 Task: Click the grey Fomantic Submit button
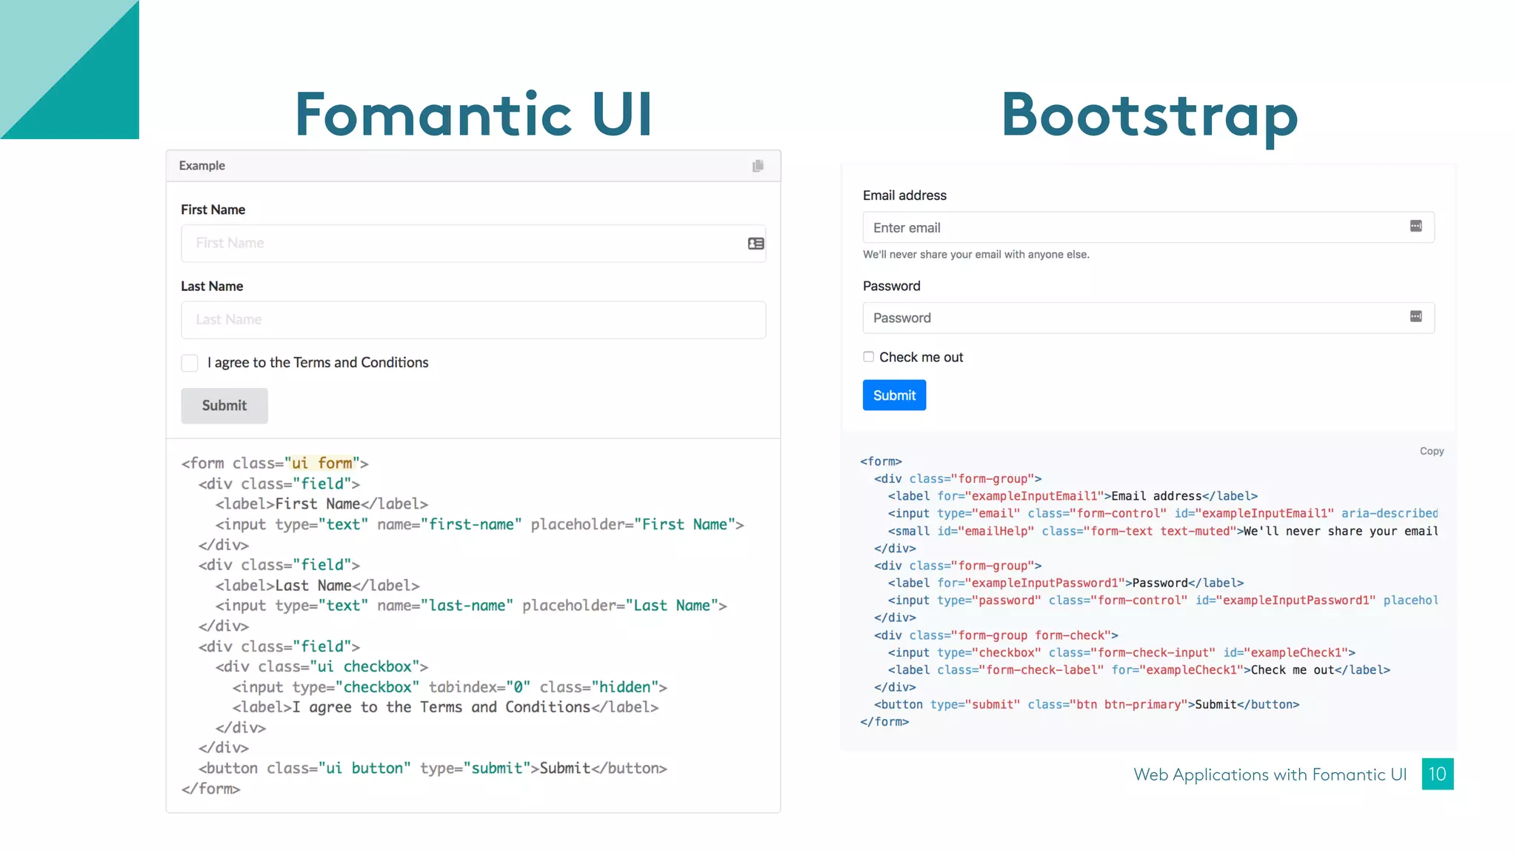click(224, 406)
